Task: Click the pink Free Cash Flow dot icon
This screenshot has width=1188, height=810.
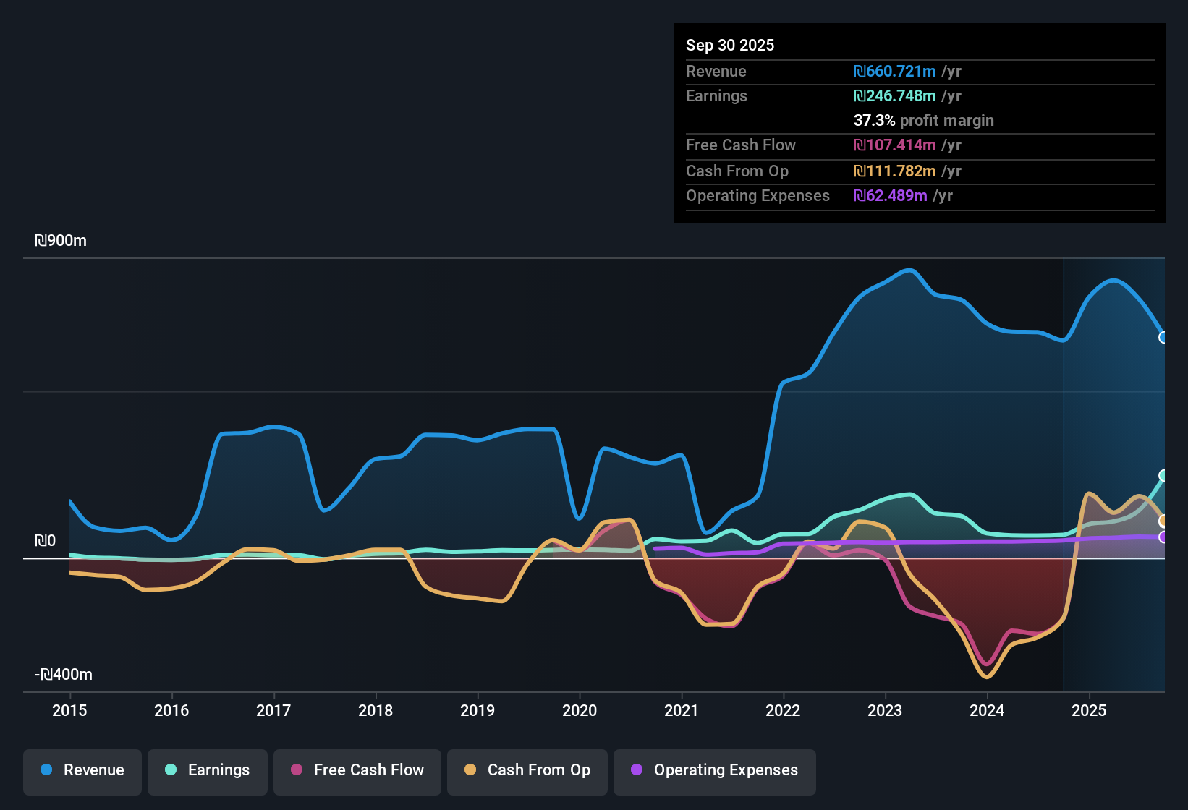Action: [x=296, y=770]
